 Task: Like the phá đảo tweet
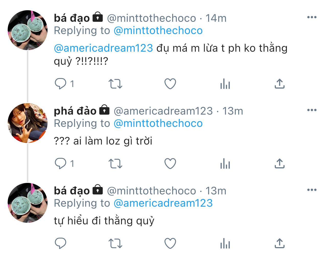[170, 163]
